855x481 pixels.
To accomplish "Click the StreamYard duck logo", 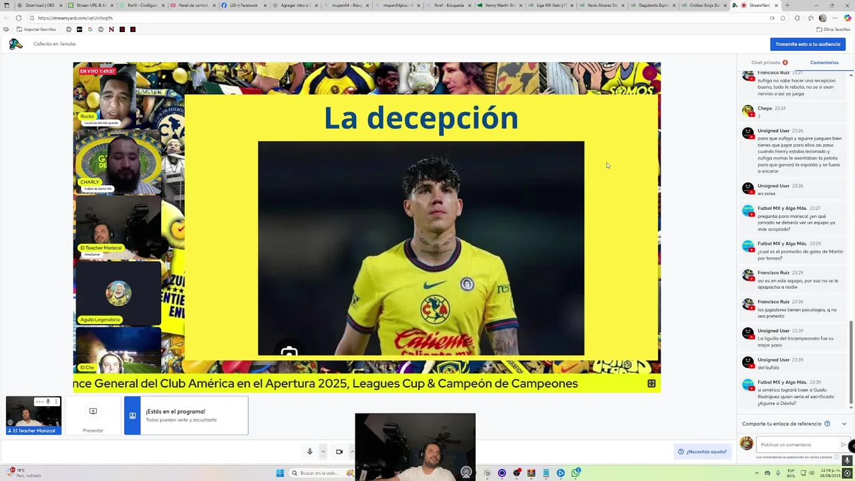I will (x=15, y=44).
